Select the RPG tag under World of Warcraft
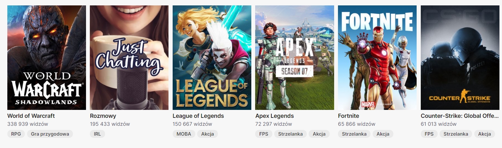Image resolution: width=502 pixels, height=148 pixels. [x=16, y=134]
